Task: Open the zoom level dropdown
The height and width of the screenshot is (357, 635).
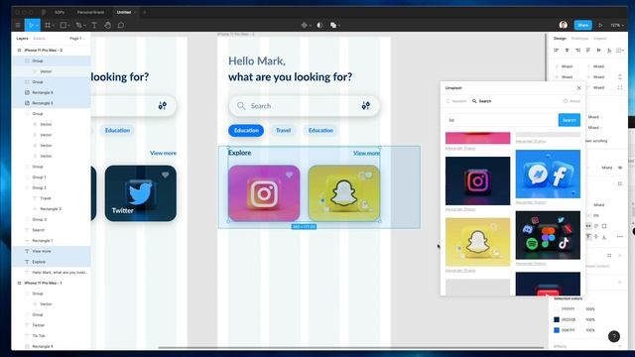Action: click(617, 25)
